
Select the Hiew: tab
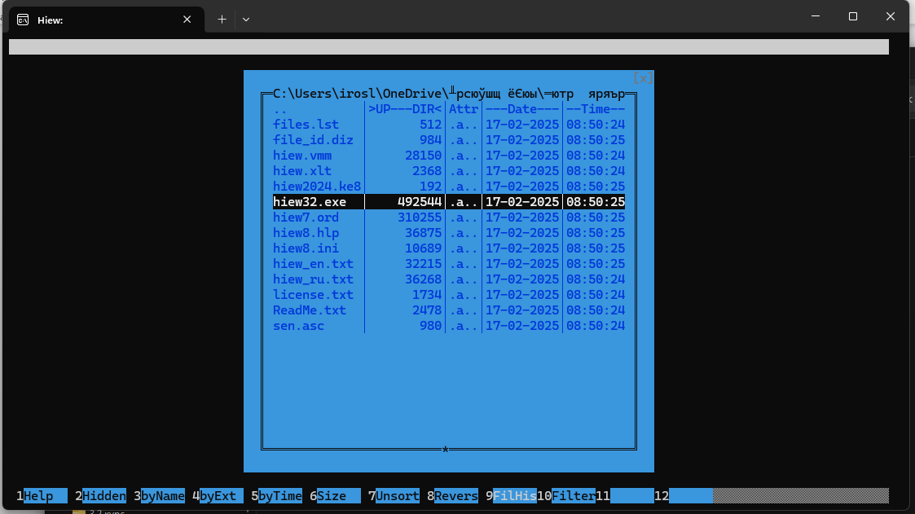pos(106,20)
